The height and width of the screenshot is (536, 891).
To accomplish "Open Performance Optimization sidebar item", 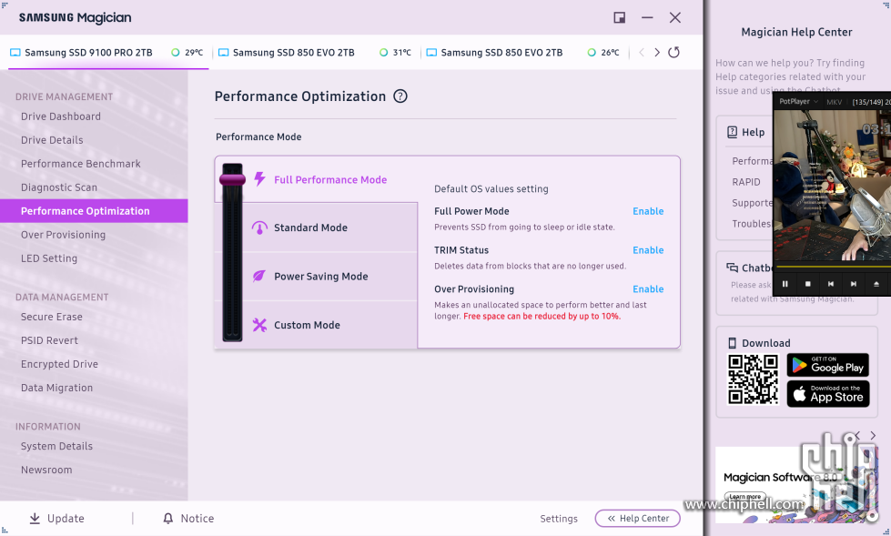I will (94, 211).
